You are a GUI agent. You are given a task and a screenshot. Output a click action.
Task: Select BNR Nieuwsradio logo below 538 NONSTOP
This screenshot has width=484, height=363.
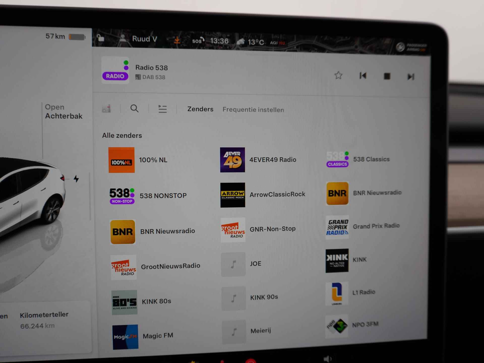coord(123,232)
